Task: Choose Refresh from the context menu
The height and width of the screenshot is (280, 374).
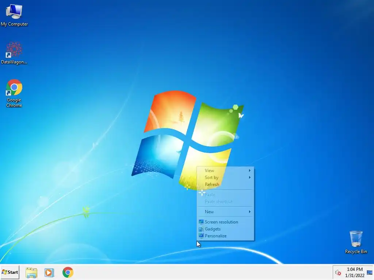Action: (225, 184)
